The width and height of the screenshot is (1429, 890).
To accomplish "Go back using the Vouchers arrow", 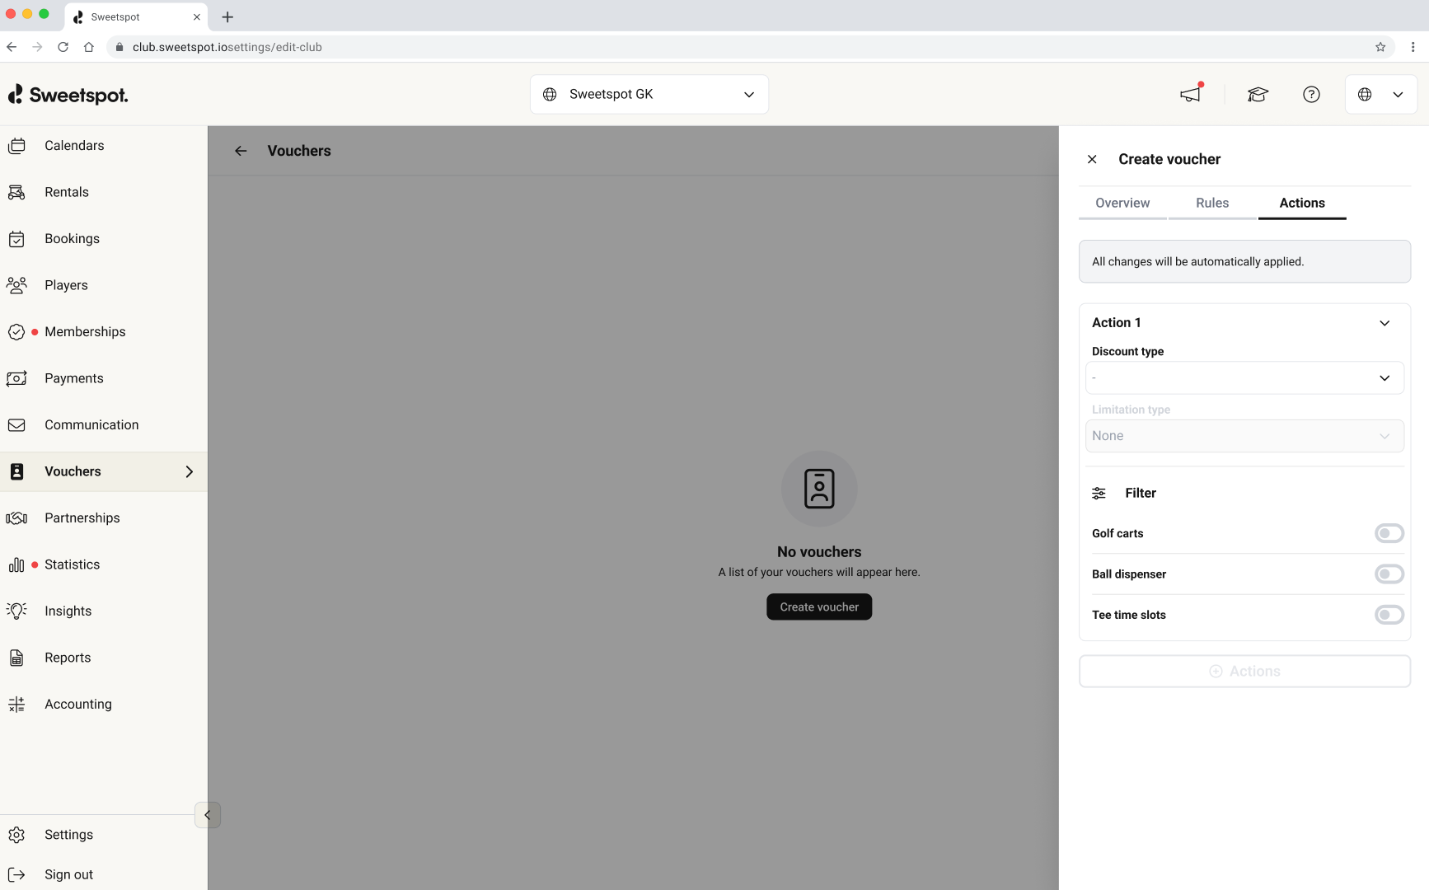I will [x=241, y=151].
